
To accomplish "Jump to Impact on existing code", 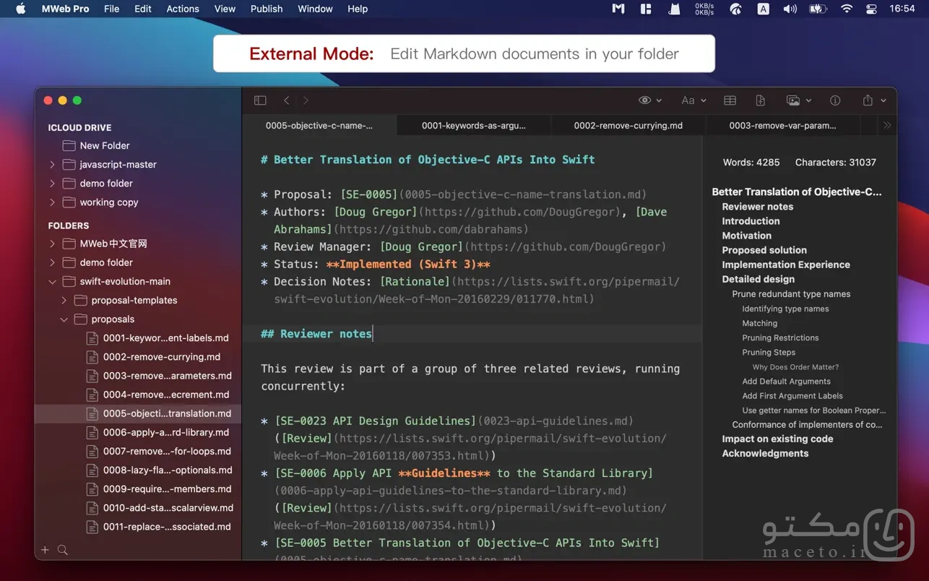I will (x=777, y=439).
